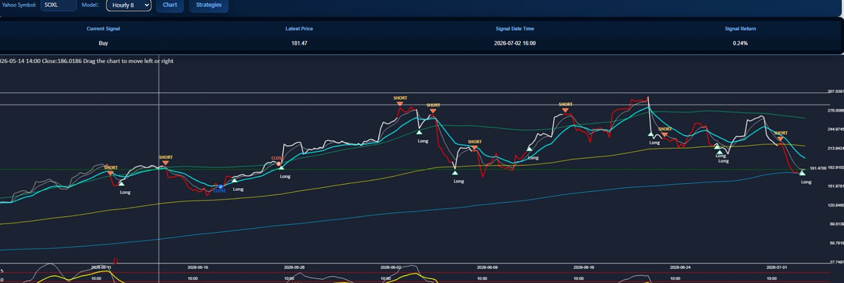This screenshot has width=844, height=283.
Task: Click the 2026-06-16 date axis label
Action: coord(584,267)
